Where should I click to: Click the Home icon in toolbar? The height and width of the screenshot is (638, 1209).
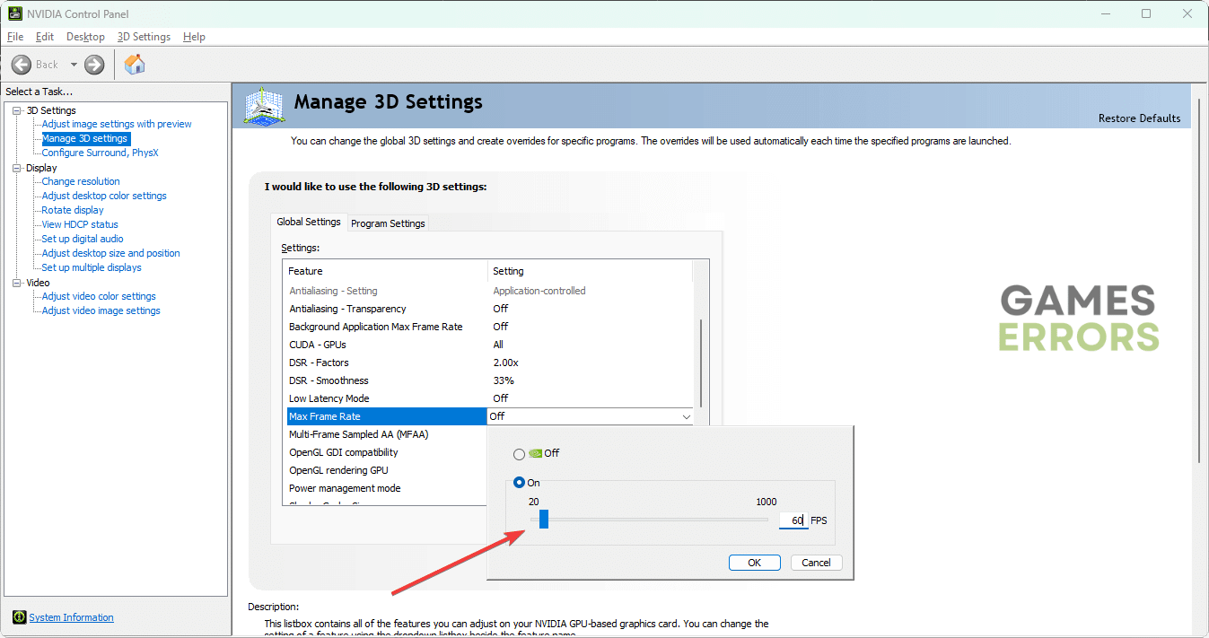[135, 65]
